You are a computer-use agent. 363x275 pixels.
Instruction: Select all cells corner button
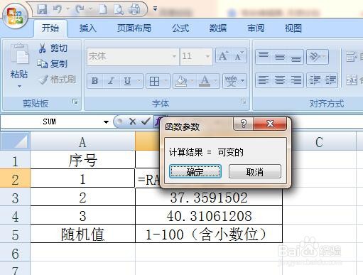pyautogui.click(x=15, y=141)
